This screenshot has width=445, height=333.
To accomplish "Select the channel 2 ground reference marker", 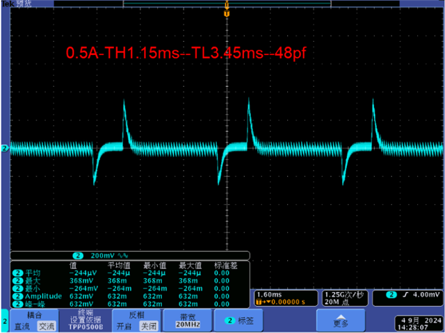I will tap(5, 148).
